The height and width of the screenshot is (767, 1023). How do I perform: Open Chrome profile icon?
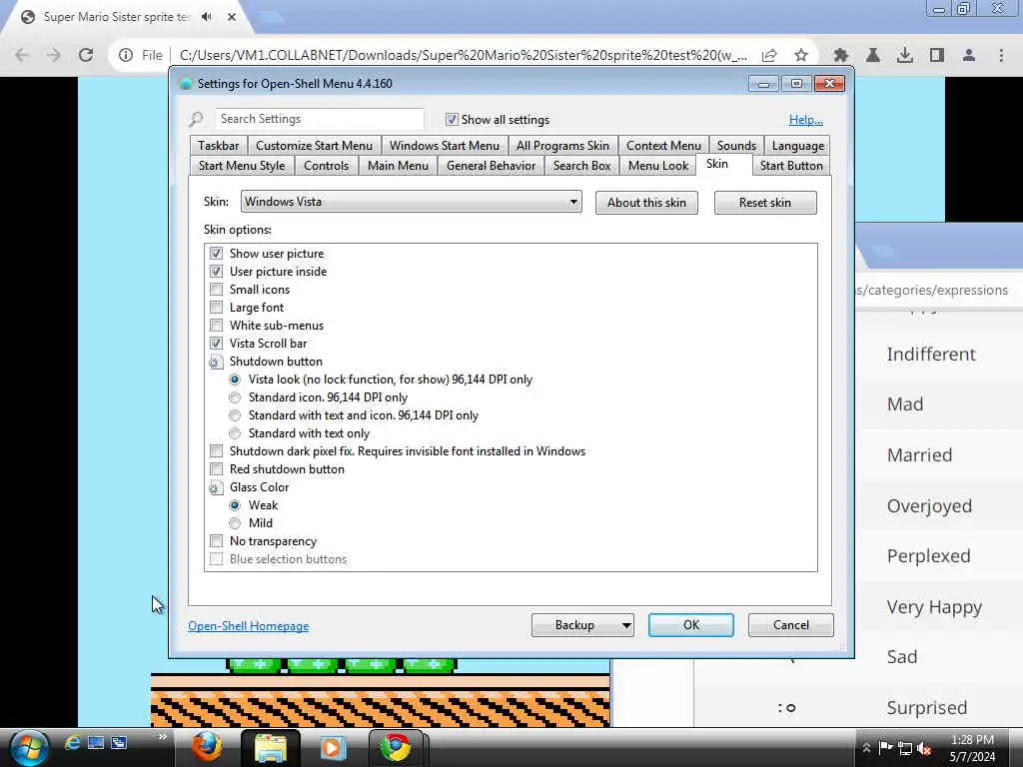click(969, 56)
